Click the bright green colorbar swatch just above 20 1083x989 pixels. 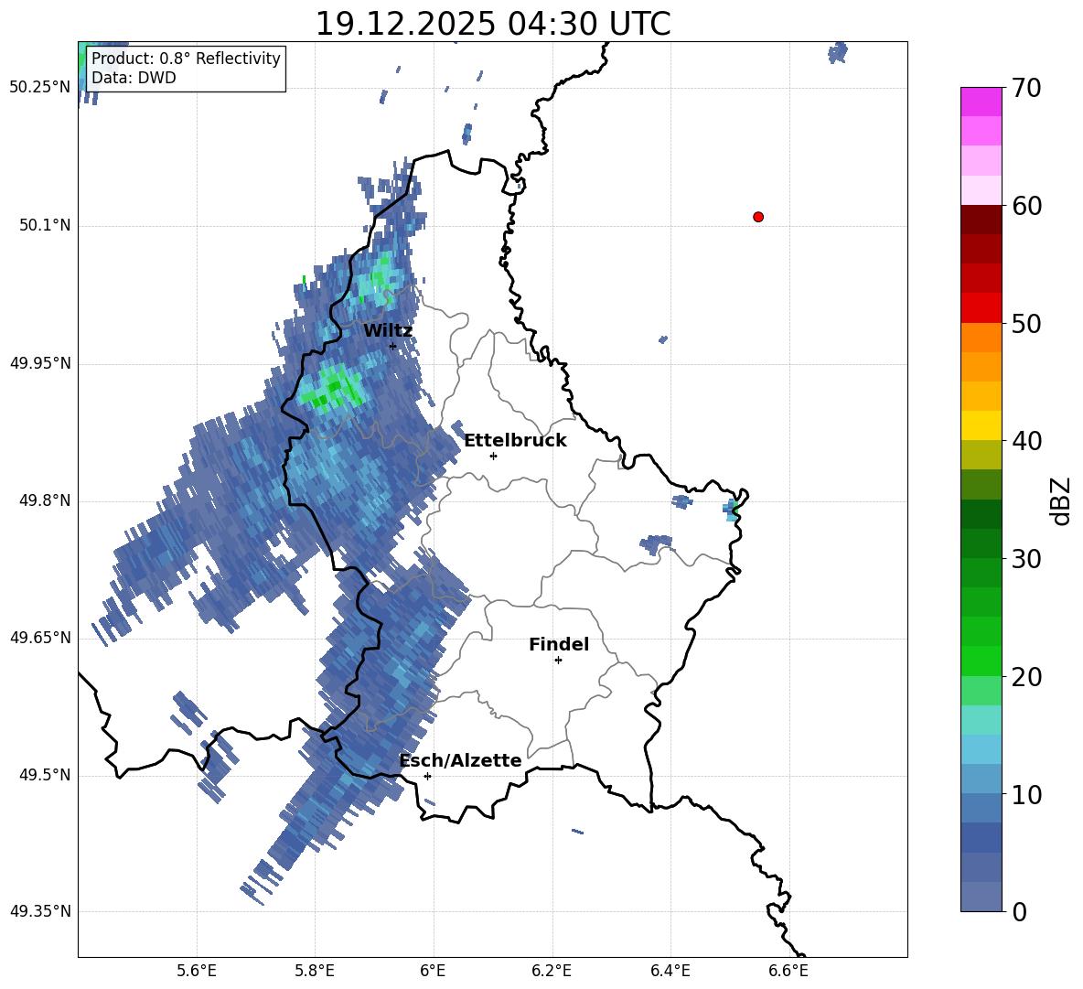tap(981, 661)
